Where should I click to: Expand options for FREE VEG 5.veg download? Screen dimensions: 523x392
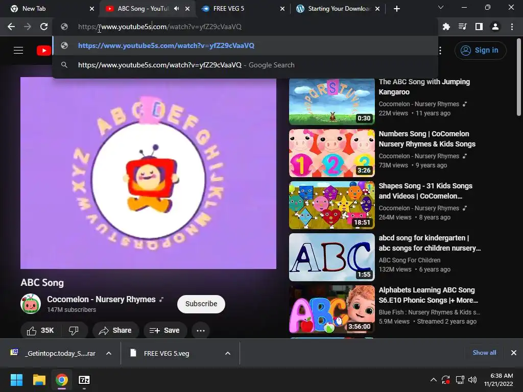coord(228,353)
